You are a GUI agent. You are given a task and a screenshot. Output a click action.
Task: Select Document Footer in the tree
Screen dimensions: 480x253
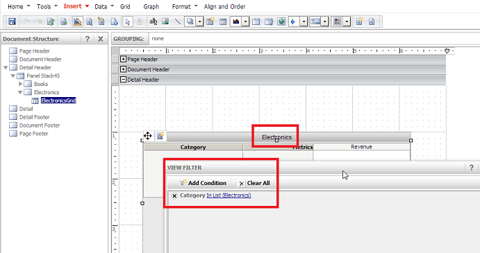click(40, 125)
